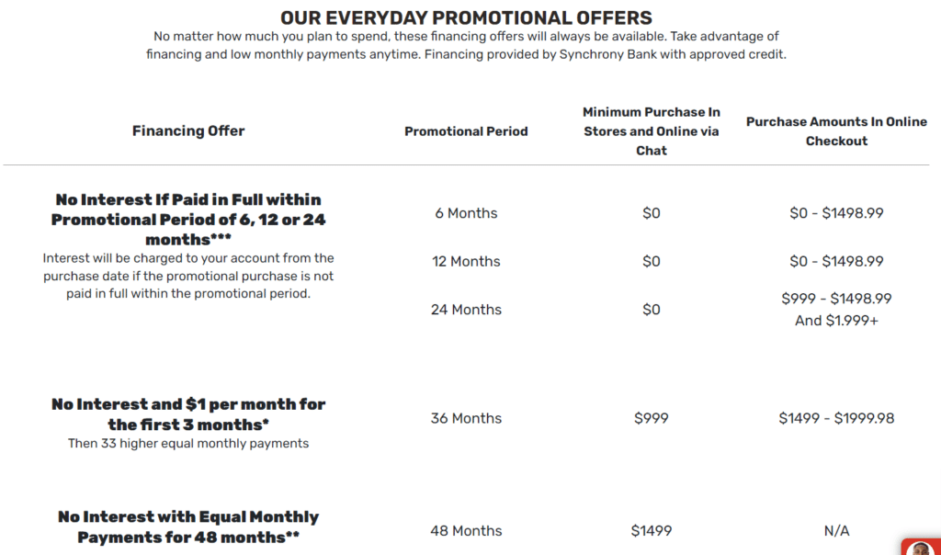Click the 'N/A' cell in the 48-month row

[835, 530]
